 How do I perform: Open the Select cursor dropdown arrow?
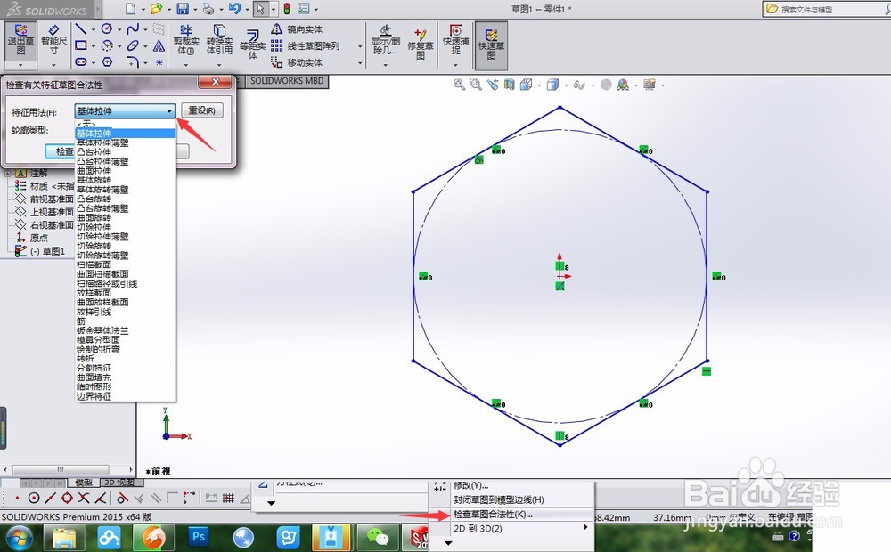point(274,9)
